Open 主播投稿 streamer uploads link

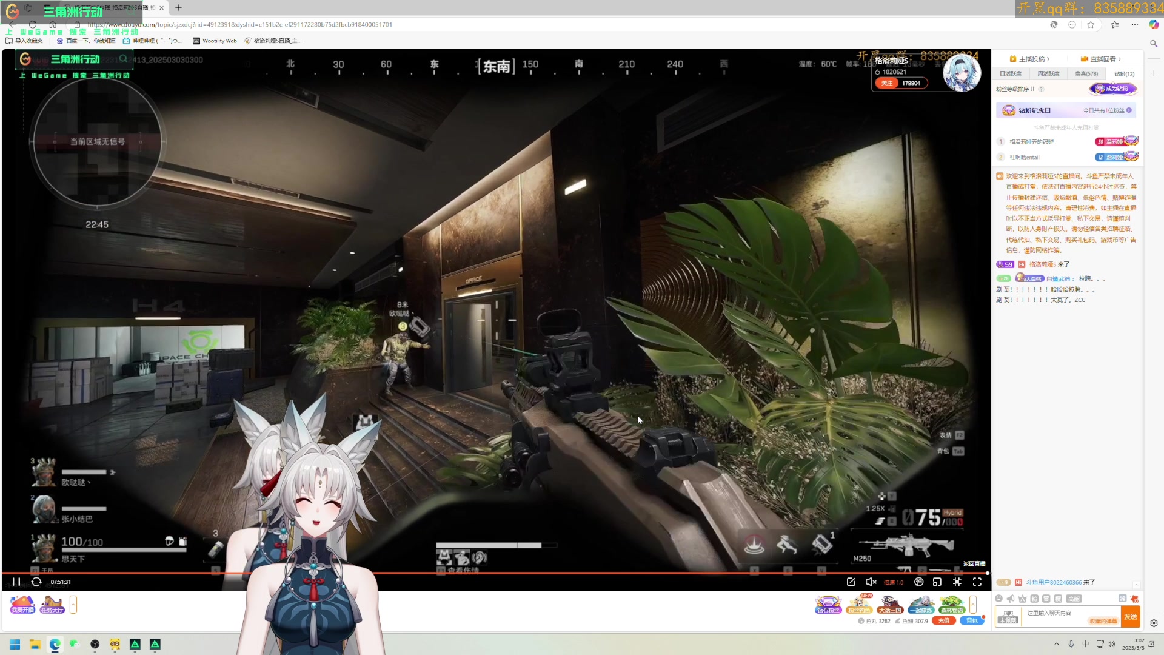1029,59
